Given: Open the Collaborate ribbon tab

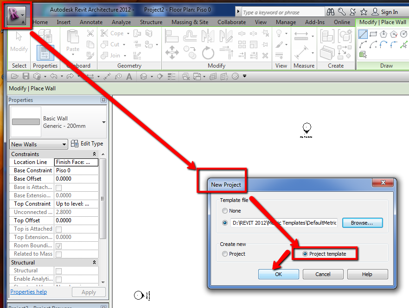Looking at the screenshot, I should [x=232, y=22].
